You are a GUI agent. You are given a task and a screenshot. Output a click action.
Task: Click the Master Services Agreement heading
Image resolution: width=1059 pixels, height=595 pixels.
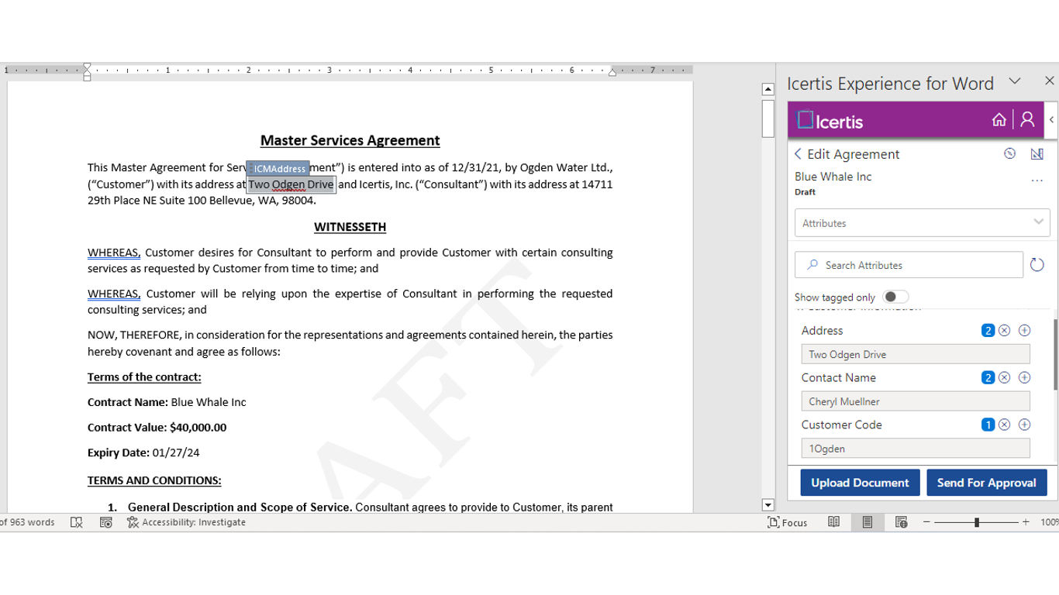[350, 140]
